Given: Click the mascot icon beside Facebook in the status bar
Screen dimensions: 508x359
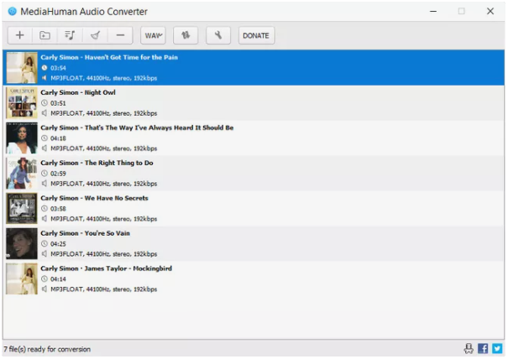Looking at the screenshot, I should pyautogui.click(x=469, y=348).
